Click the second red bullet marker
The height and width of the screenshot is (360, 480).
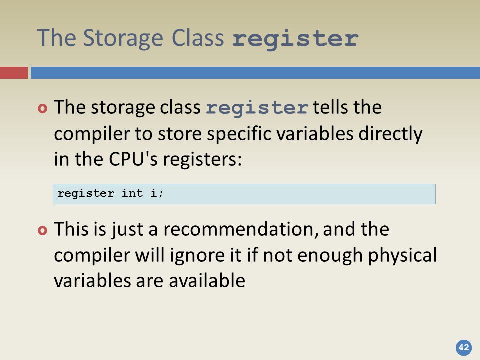click(x=43, y=230)
